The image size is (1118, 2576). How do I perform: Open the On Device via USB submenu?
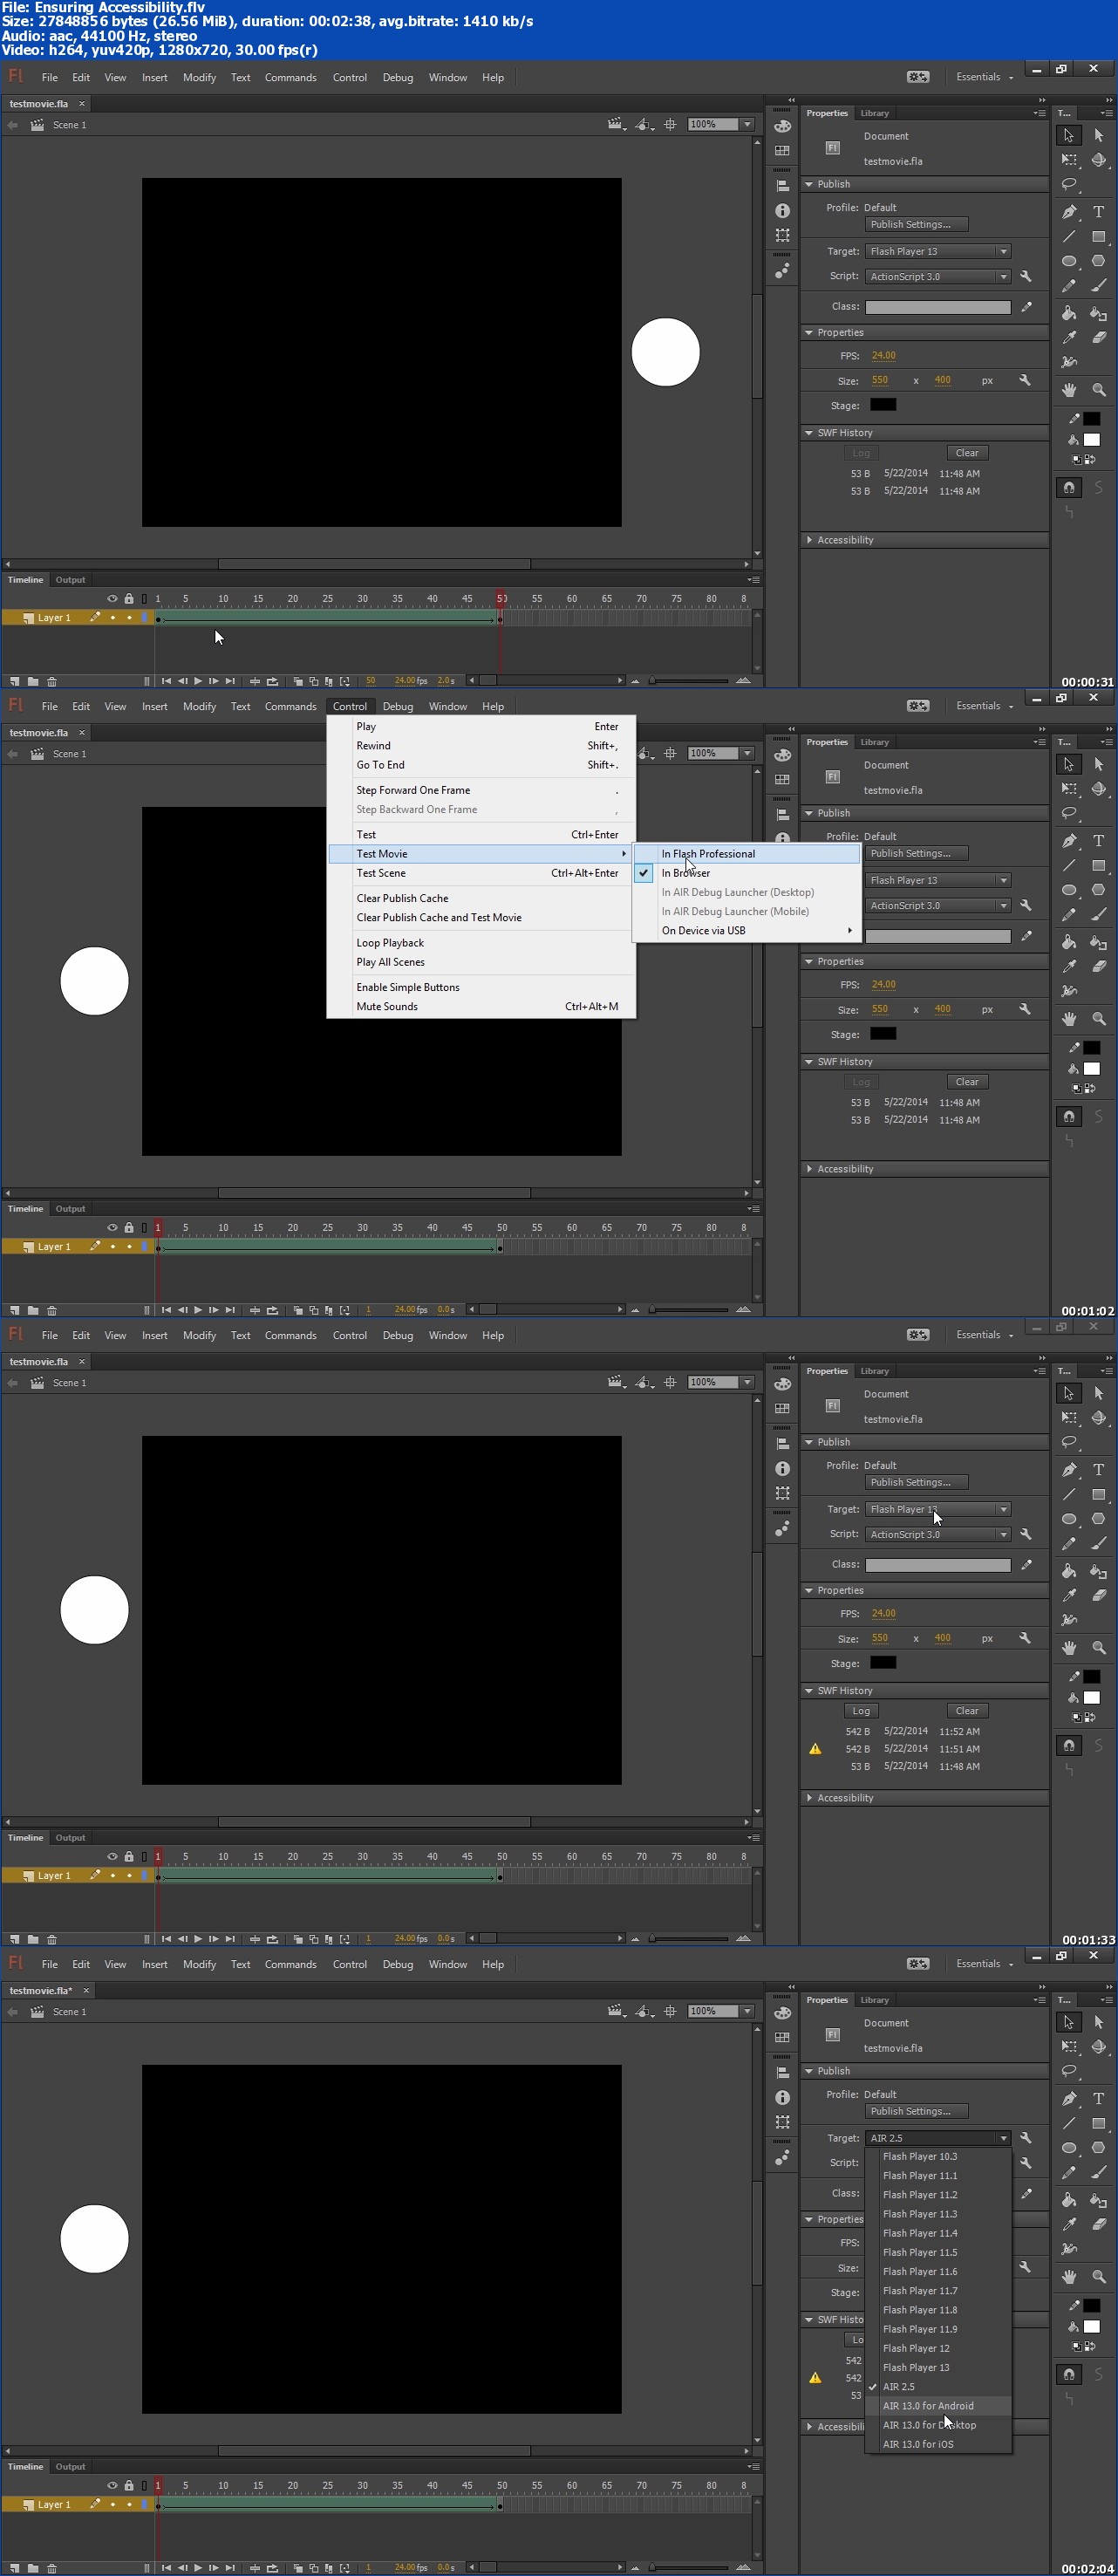coord(747,931)
